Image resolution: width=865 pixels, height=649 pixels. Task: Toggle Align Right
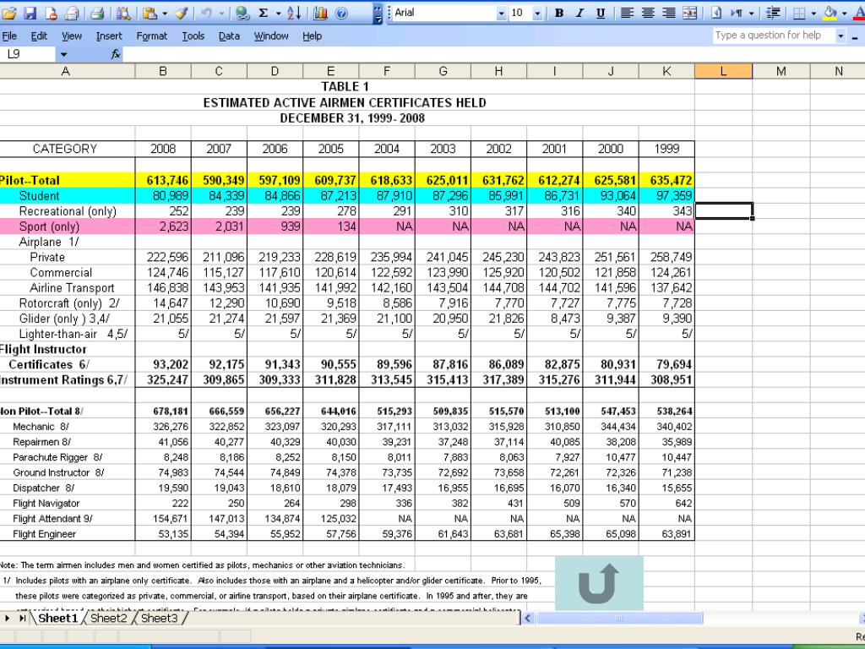(x=669, y=13)
